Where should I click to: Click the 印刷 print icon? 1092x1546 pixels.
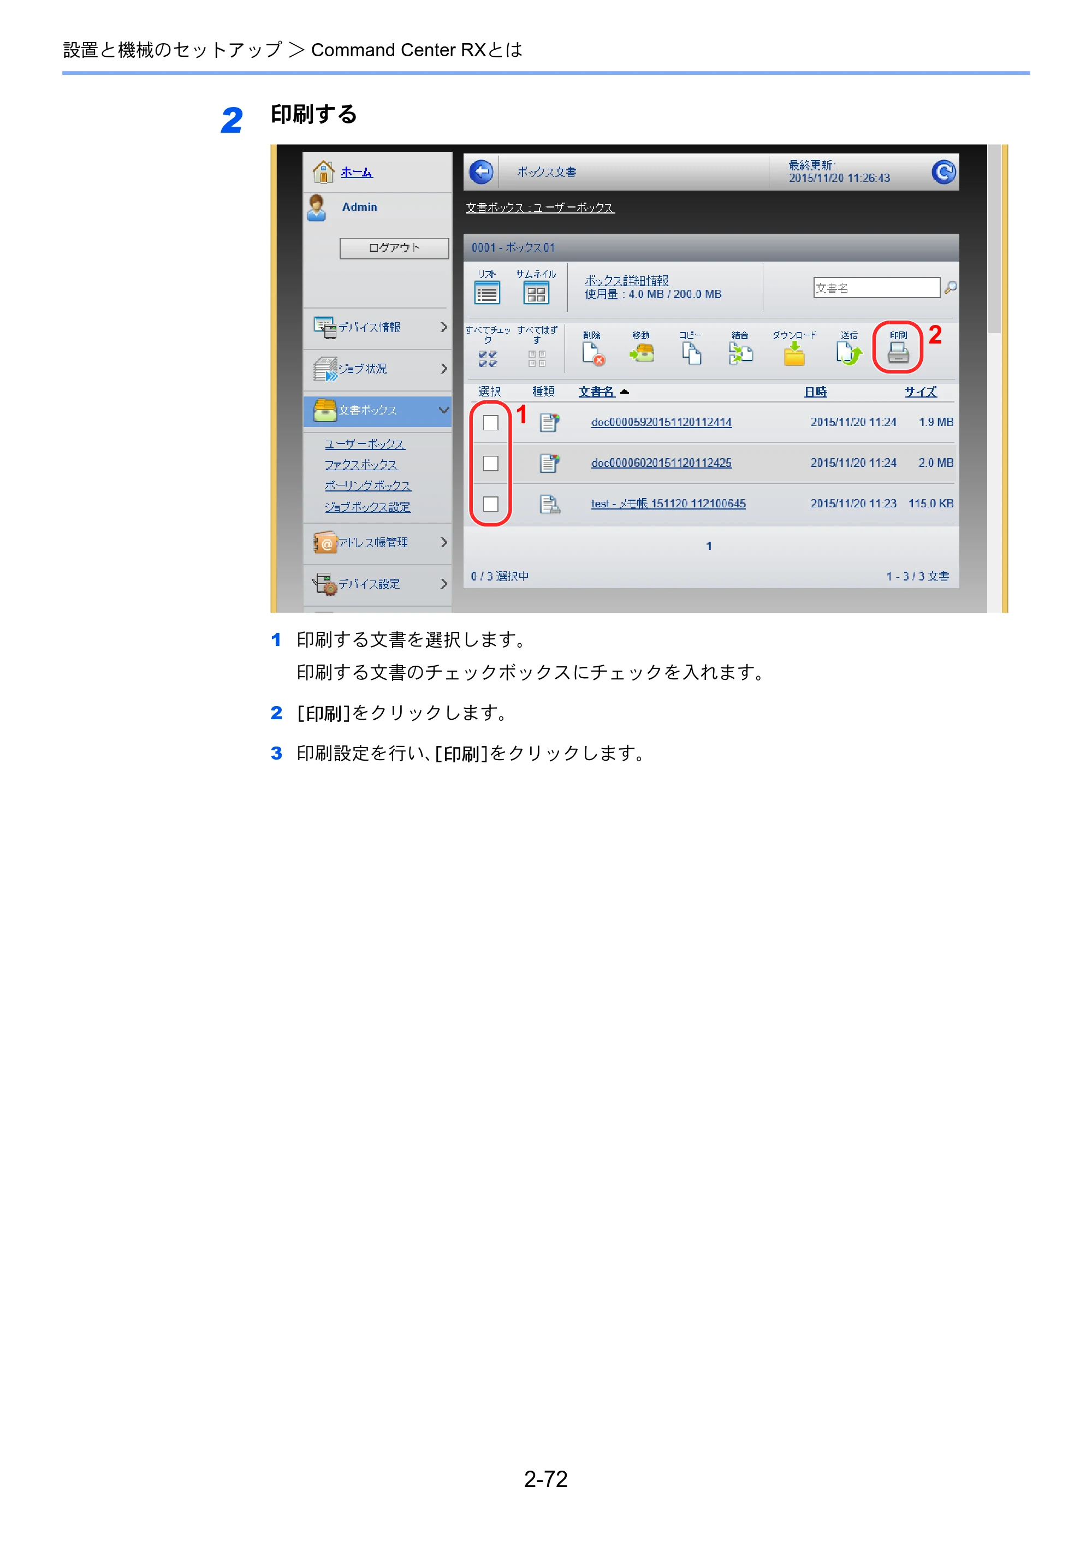tap(898, 352)
